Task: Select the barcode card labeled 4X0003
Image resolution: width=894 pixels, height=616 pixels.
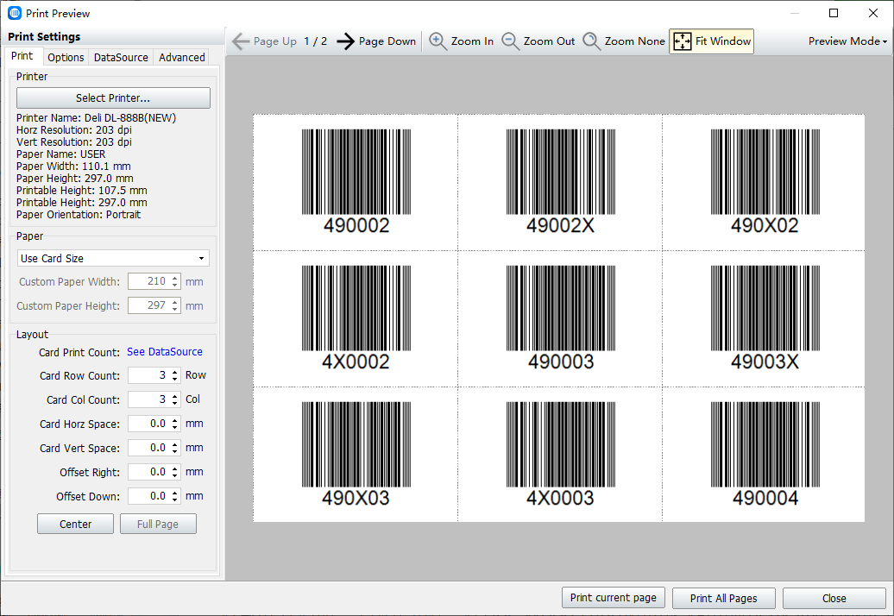Action: (x=560, y=455)
